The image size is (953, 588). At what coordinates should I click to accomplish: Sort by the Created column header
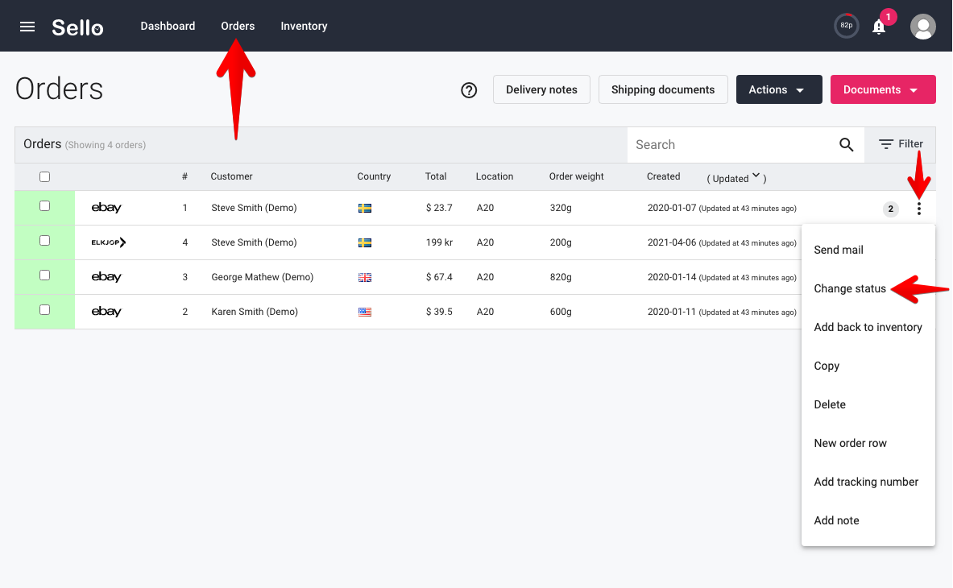click(663, 176)
